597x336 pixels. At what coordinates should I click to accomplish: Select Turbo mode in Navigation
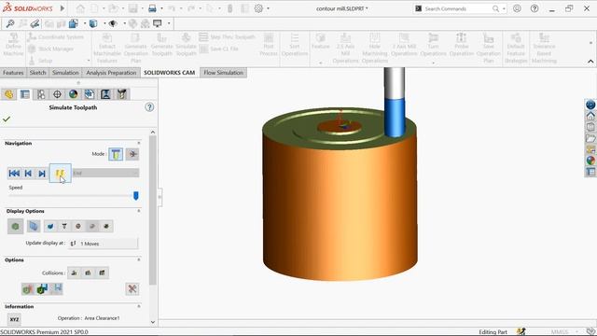click(x=132, y=154)
